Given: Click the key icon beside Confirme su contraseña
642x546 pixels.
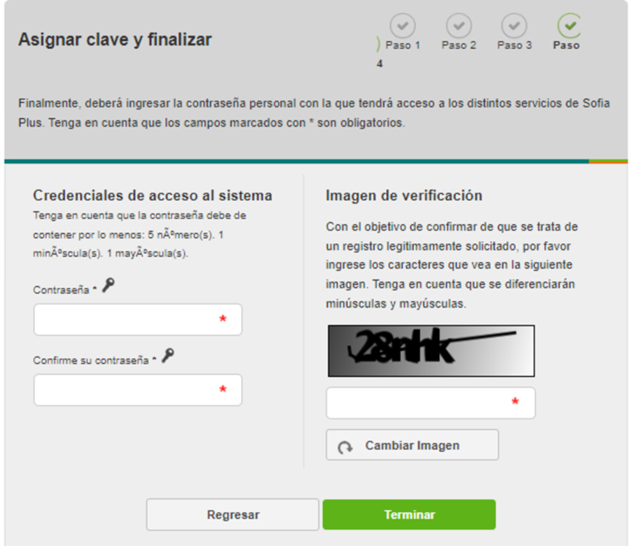Looking at the screenshot, I should point(168,355).
